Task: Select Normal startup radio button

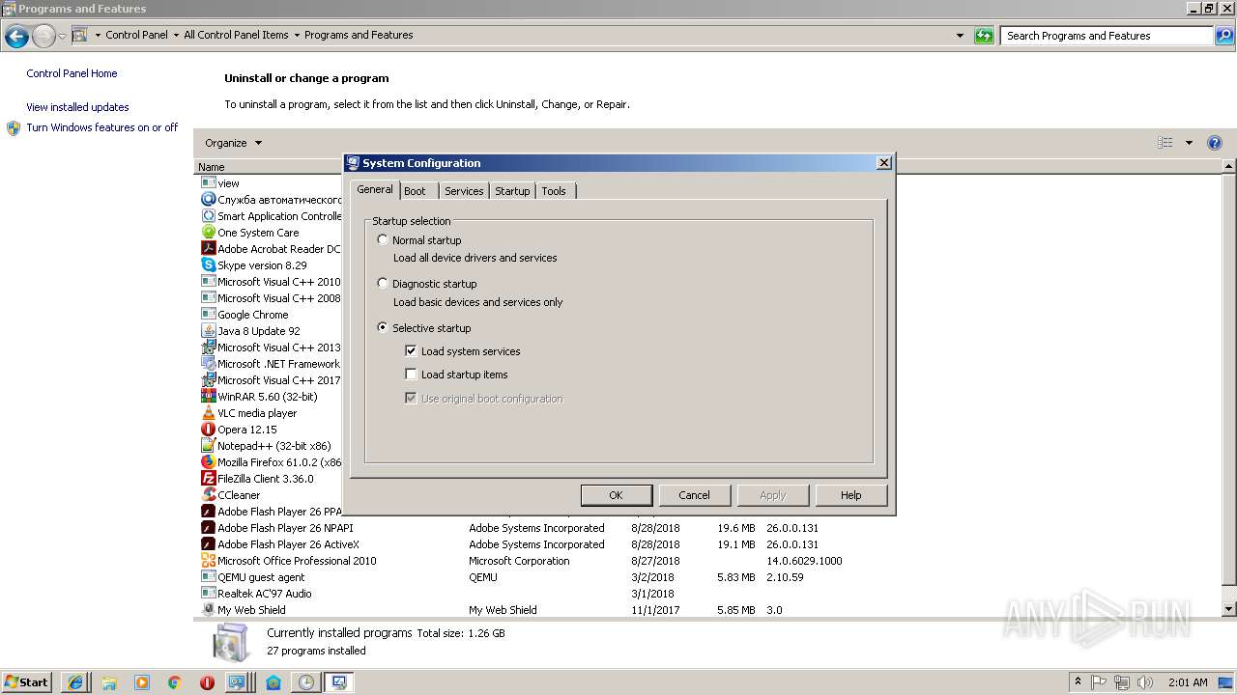Action: [383, 240]
